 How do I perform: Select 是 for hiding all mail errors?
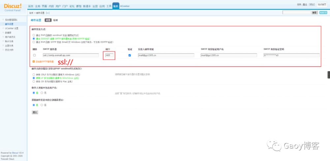(34, 105)
